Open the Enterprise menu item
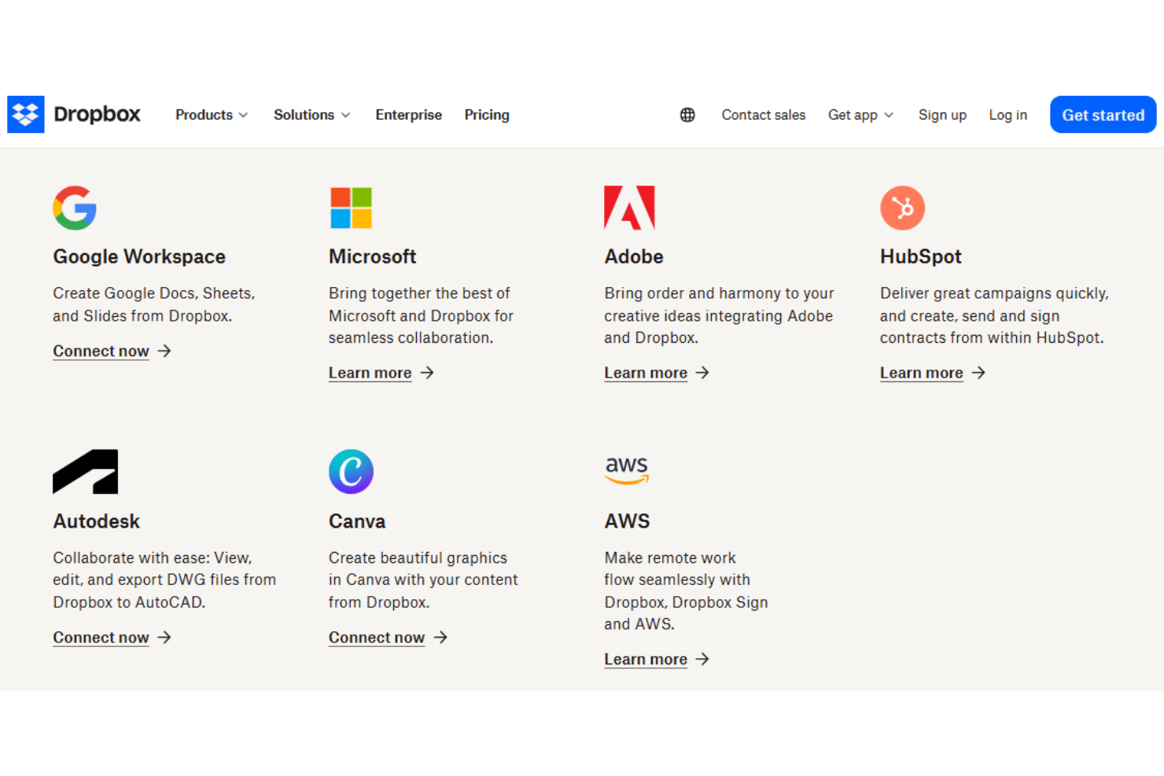 tap(408, 115)
